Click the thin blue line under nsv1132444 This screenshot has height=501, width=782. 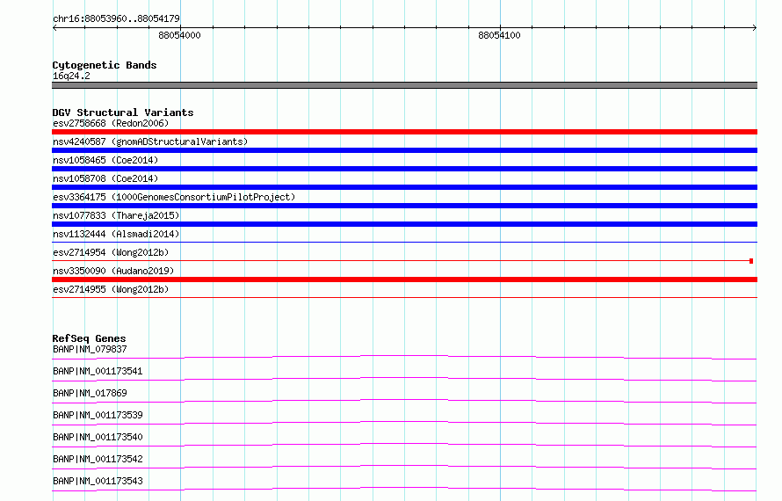(404, 243)
